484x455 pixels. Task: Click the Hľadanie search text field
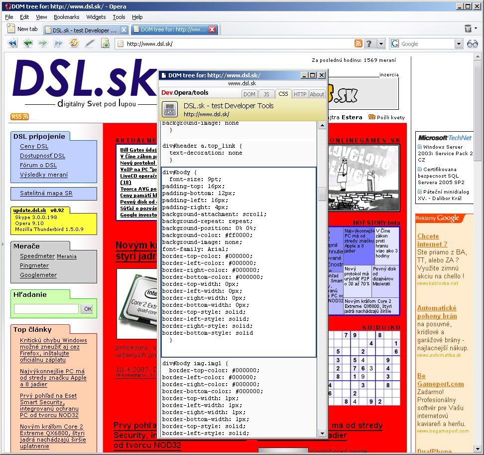pyautogui.click(x=46, y=309)
